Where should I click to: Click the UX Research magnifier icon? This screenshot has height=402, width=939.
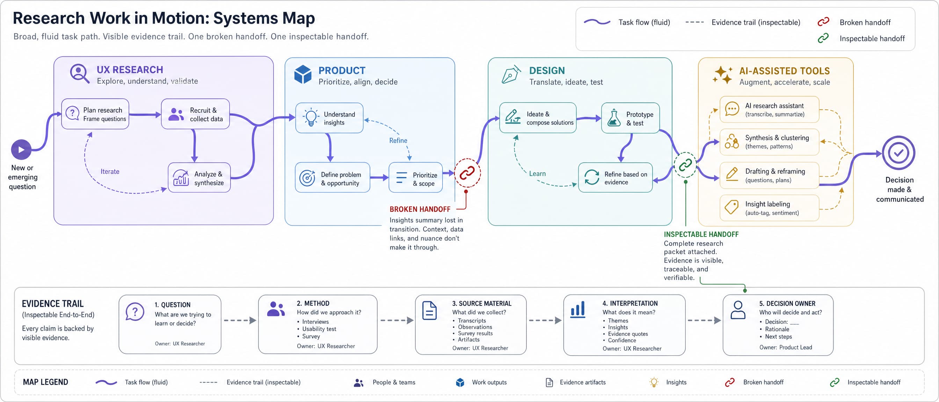coord(79,74)
